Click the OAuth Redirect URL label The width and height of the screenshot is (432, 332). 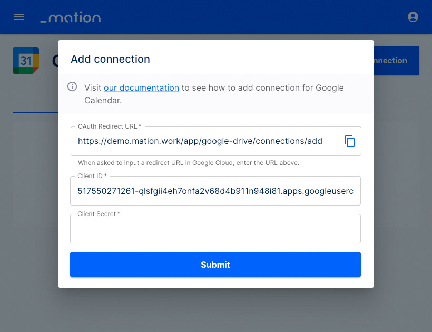click(110, 126)
